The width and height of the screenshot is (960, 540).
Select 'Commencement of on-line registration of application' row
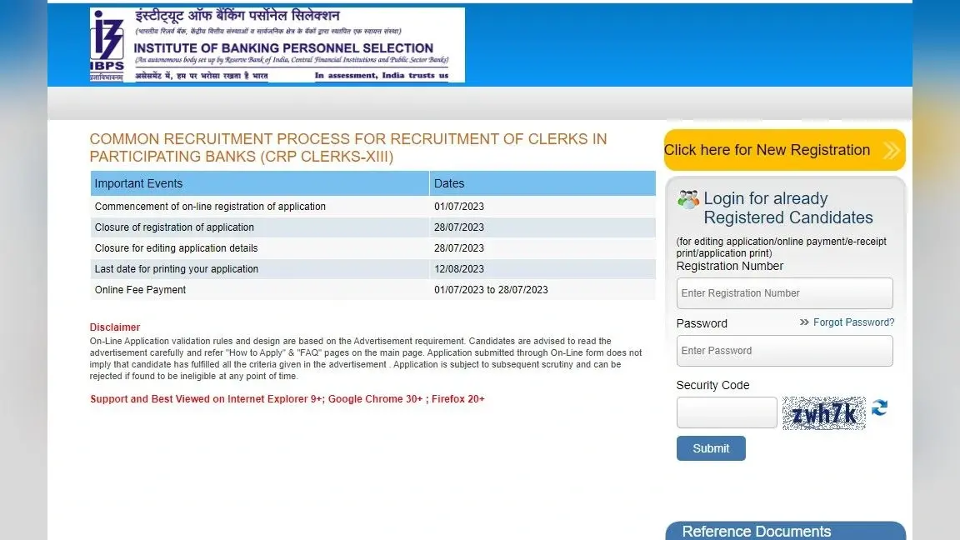tap(372, 207)
